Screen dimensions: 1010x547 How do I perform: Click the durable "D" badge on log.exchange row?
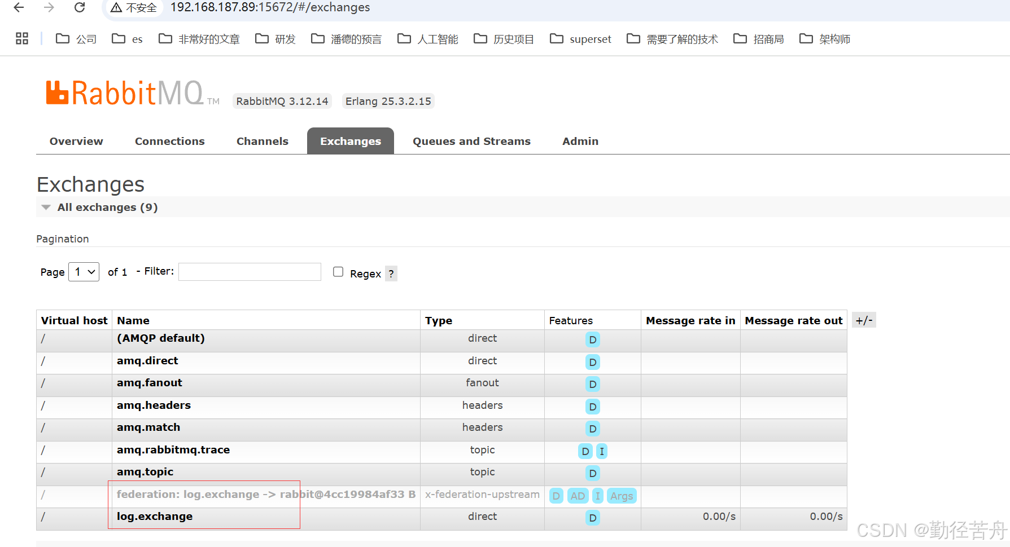592,518
